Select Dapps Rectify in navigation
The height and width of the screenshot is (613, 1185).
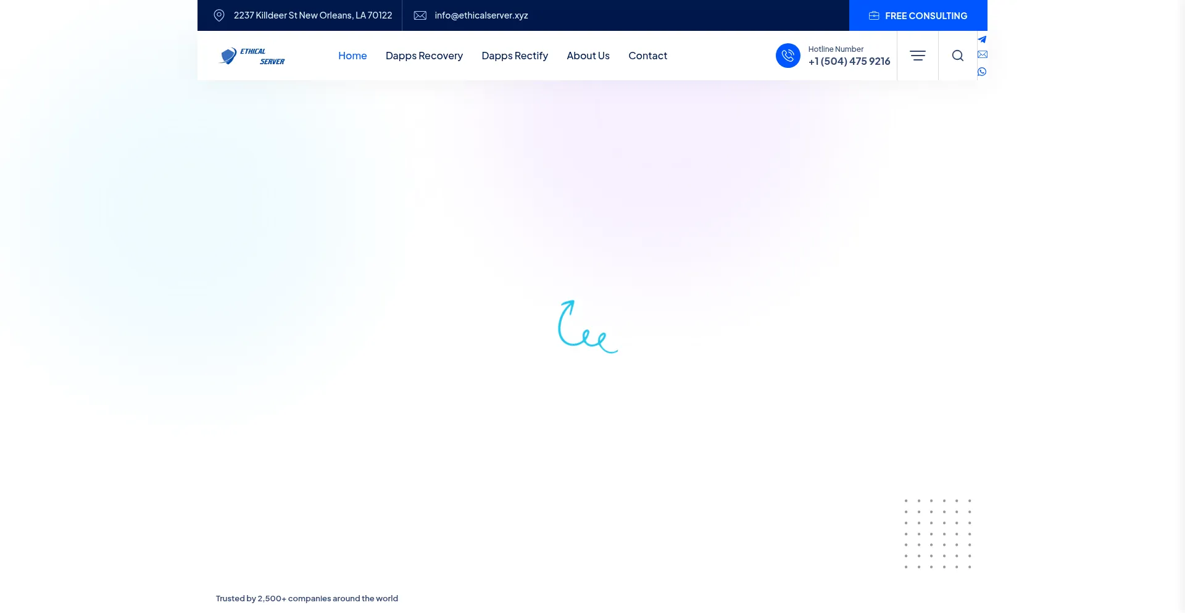click(x=515, y=56)
